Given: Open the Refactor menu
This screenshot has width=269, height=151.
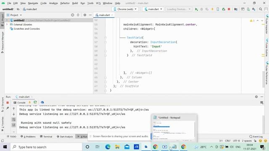Looking at the screenshot, I should tap(65, 3).
